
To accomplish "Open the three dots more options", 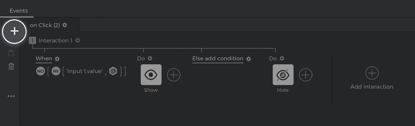I will point(11,96).
